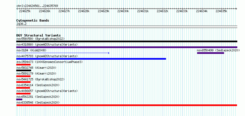
Task: Open esv3594473 (1000GenomesConsortiumPhase3) label
Action: click(x=50, y=62)
